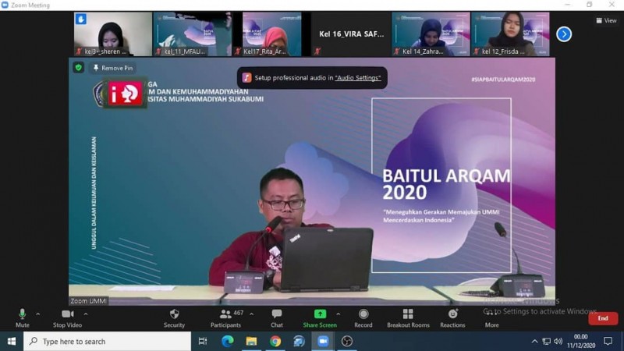Open OBS Studio from taskbar
The height and width of the screenshot is (351, 624).
tap(346, 341)
